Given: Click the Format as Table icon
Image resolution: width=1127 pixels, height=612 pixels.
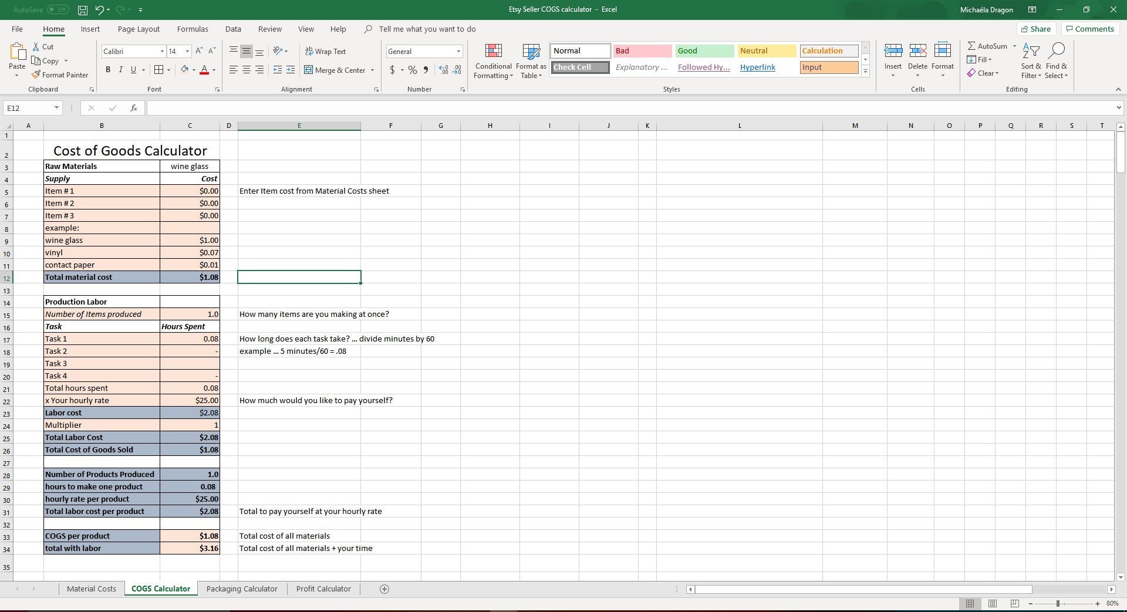Looking at the screenshot, I should (530, 50).
